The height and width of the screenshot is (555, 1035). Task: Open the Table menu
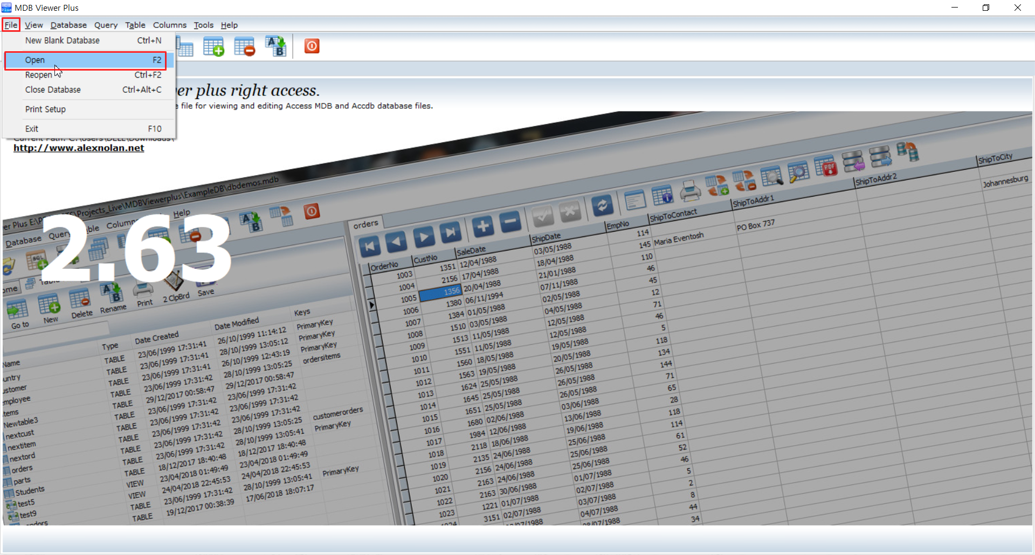click(x=135, y=25)
